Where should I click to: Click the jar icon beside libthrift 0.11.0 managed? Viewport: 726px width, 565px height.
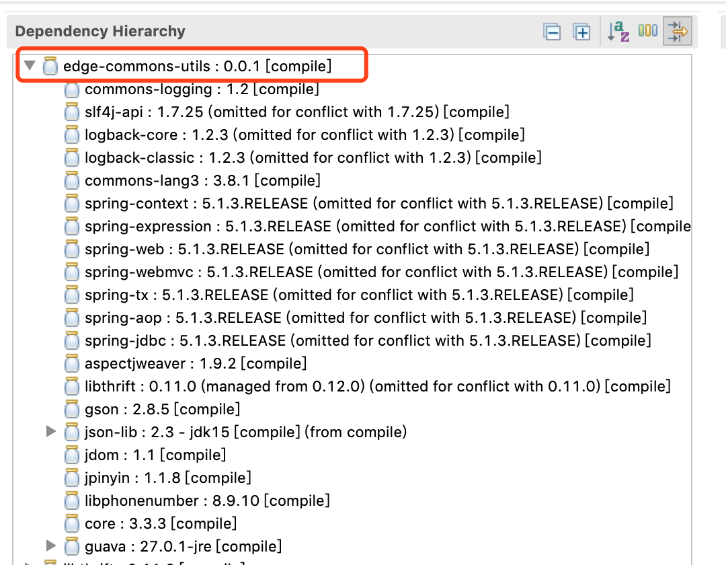(72, 386)
